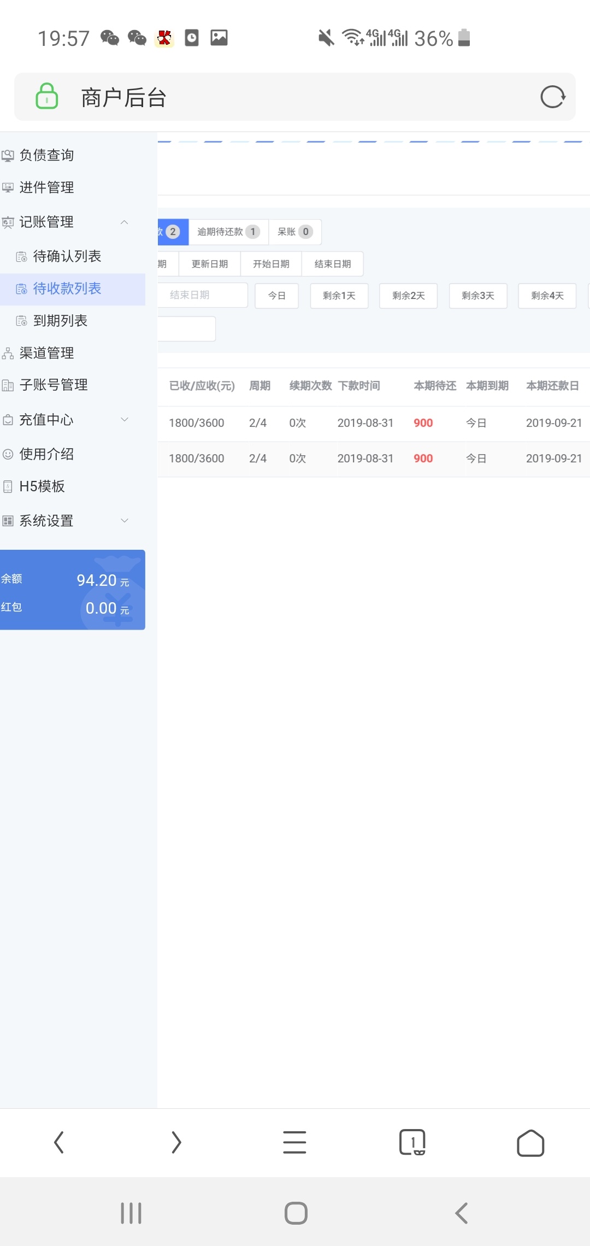This screenshot has width=590, height=1246.
Task: Go back with browser back arrow
Action: click(x=59, y=1142)
